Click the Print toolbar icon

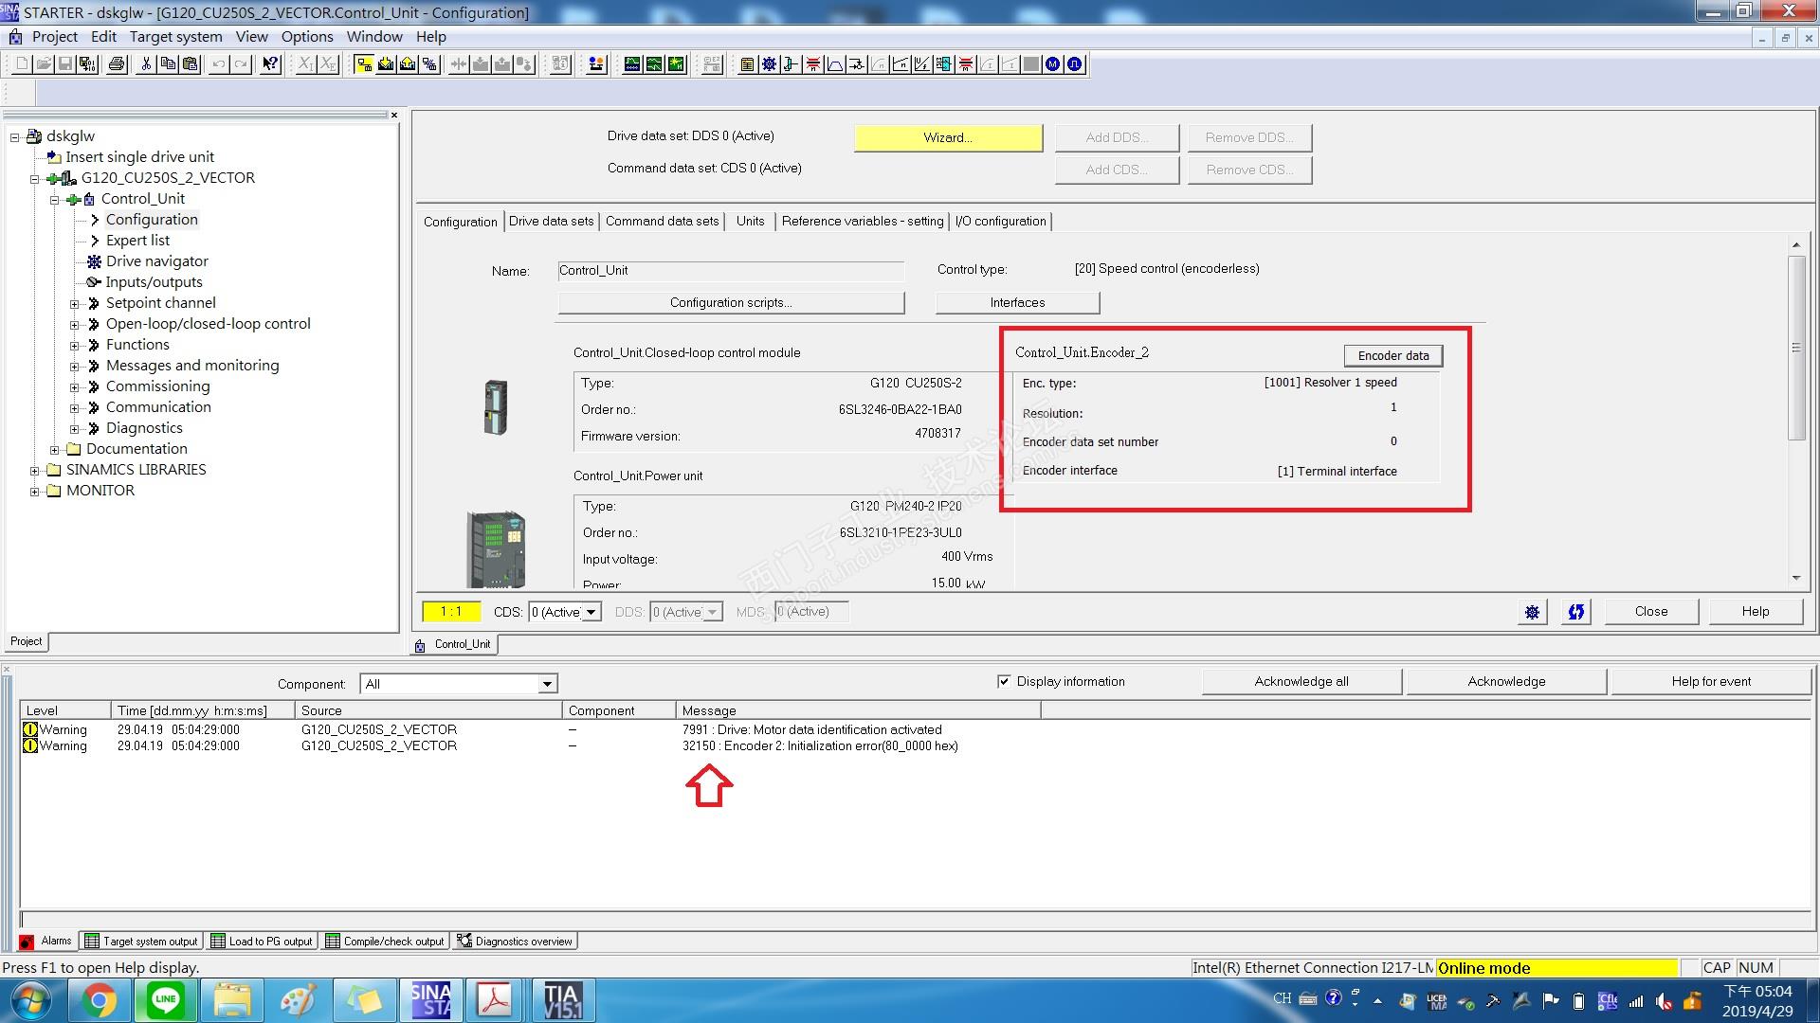(x=117, y=64)
